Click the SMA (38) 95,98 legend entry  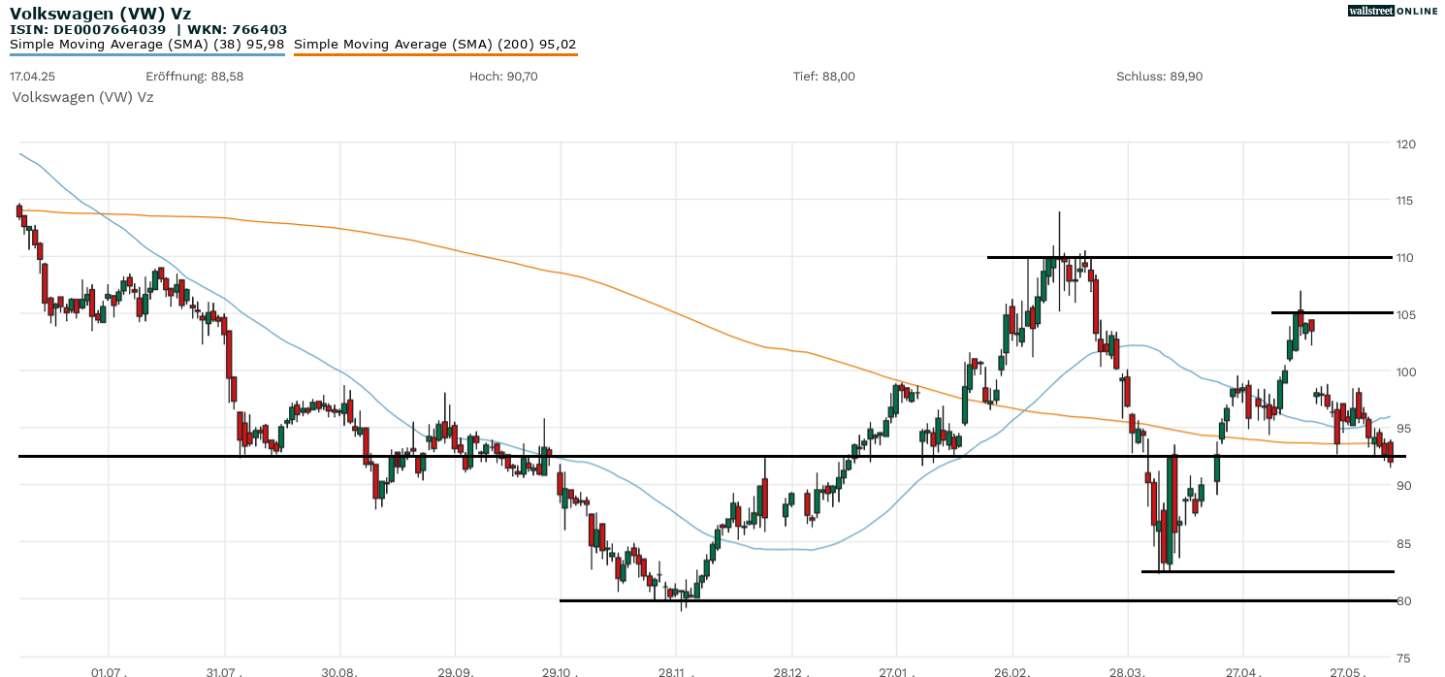click(146, 44)
